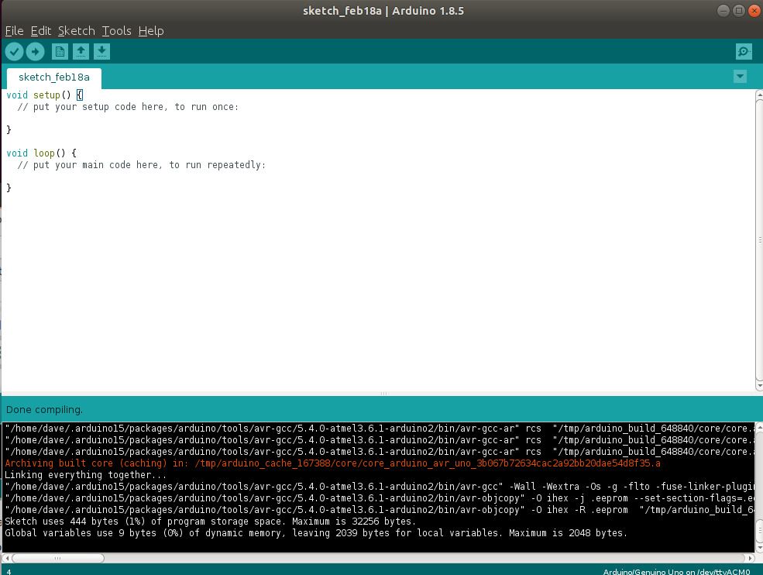Click the avr-objcopy '-R .eeprom' console line
The width and height of the screenshot is (763, 575).
380,510
